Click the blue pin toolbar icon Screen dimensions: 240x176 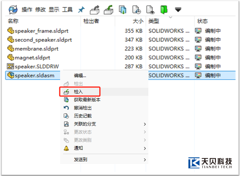coord(81,10)
